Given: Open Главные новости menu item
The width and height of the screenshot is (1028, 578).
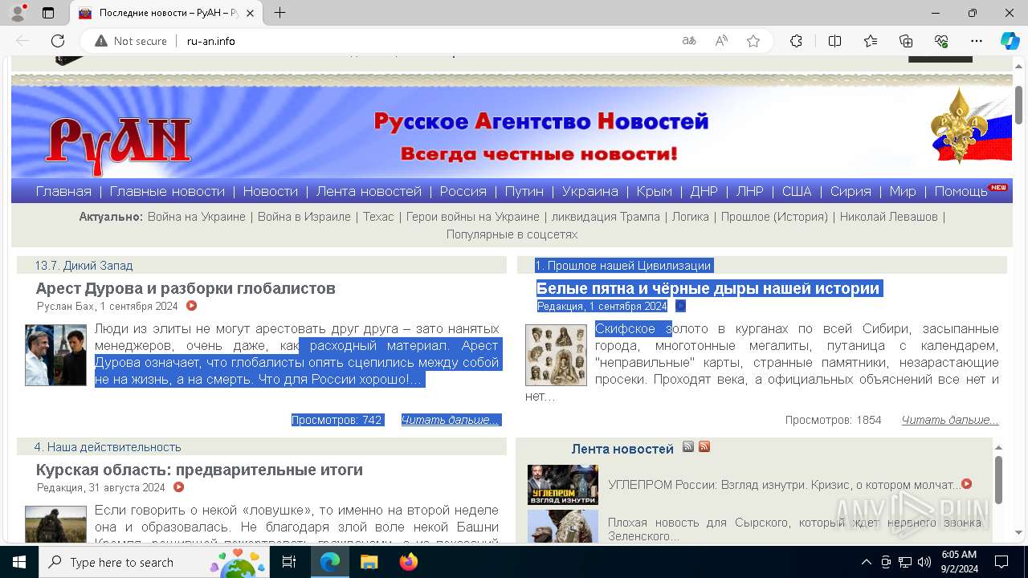Looking at the screenshot, I should pyautogui.click(x=167, y=191).
